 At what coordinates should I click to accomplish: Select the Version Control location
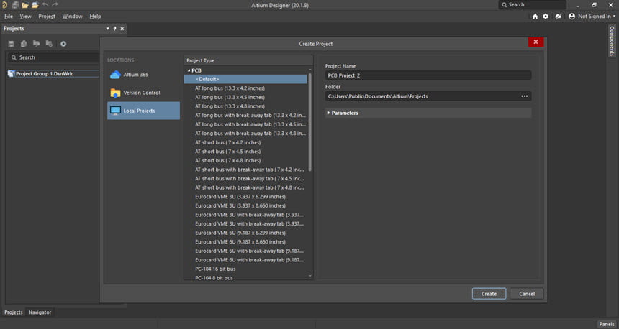143,93
